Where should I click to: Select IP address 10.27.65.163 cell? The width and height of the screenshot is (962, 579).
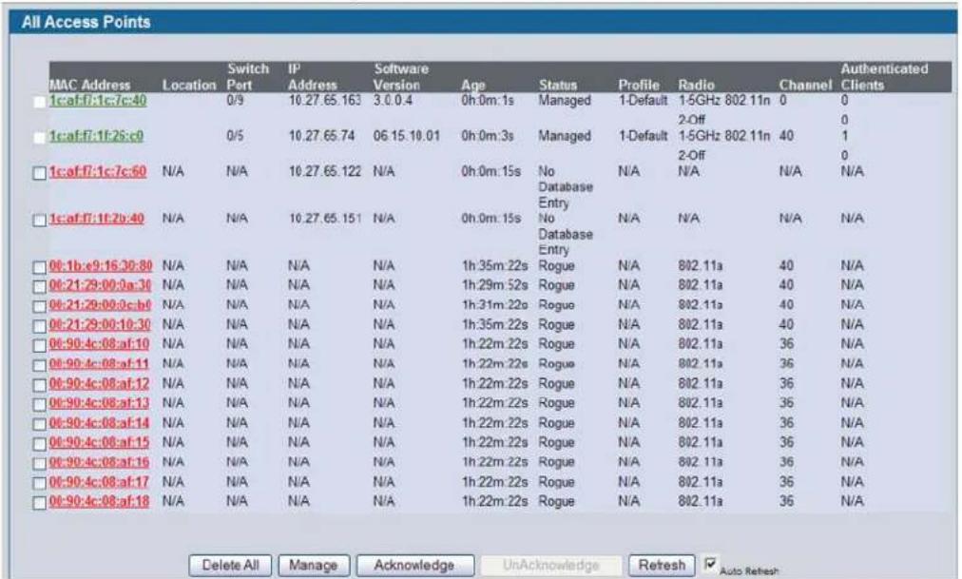coord(324,100)
